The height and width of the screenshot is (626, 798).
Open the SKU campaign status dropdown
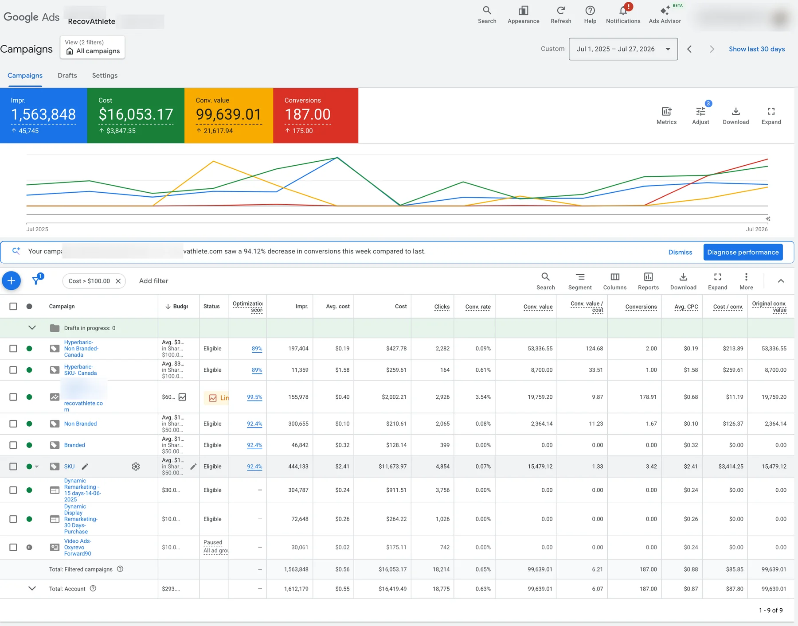37,467
